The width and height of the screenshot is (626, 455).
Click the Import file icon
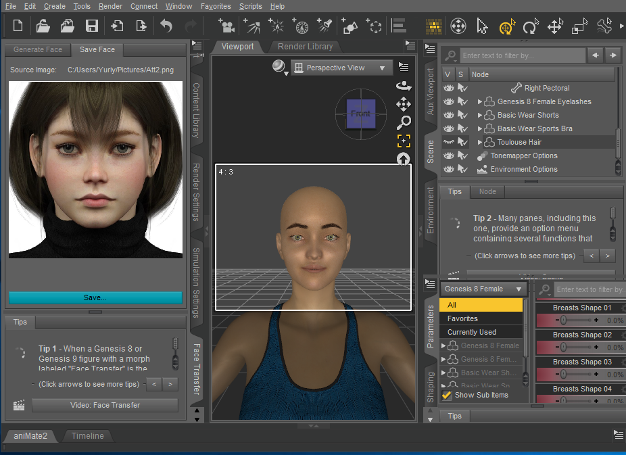coord(117,26)
